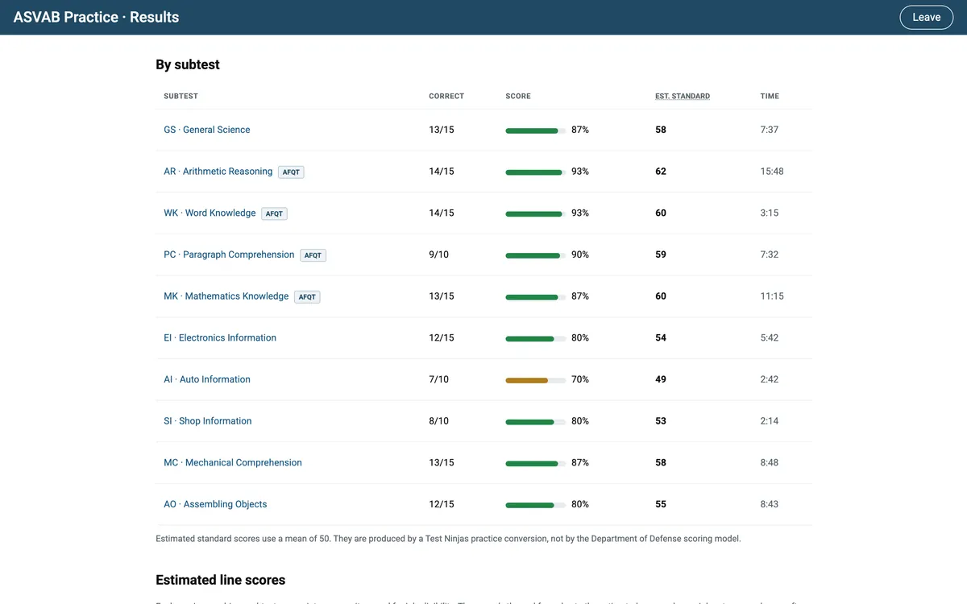Select Shop Information standard score 53
Image resolution: width=967 pixels, height=604 pixels.
click(661, 421)
